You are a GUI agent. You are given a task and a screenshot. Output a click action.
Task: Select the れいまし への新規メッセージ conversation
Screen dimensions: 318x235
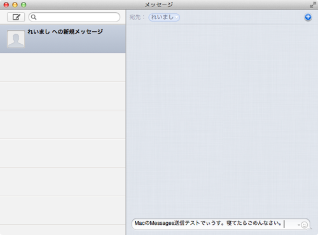pos(63,39)
